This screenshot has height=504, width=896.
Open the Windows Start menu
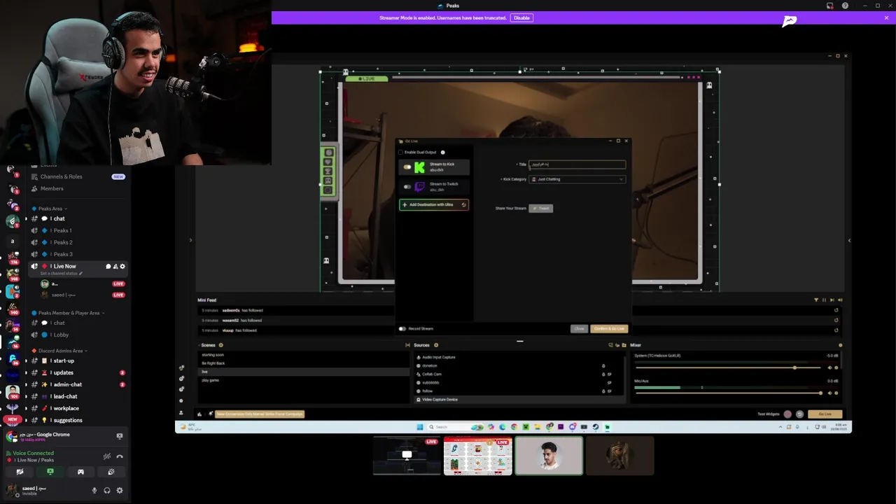420,427
